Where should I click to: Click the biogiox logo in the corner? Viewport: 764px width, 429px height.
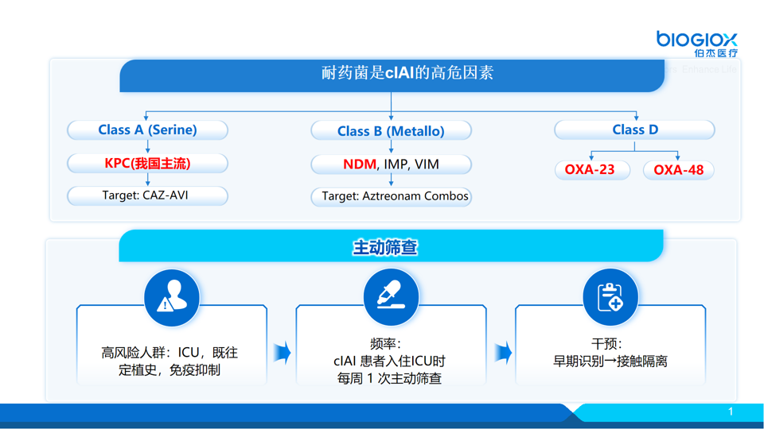pos(696,43)
